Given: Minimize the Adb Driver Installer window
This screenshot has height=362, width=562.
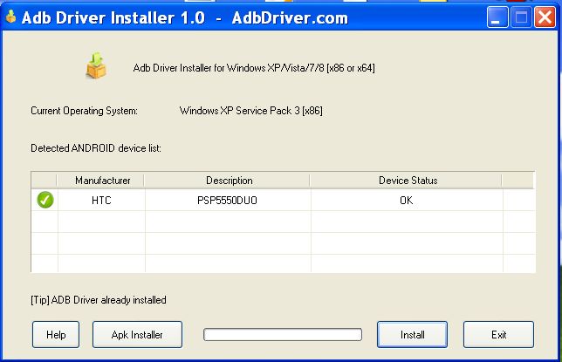Looking at the screenshot, I should [x=498, y=17].
